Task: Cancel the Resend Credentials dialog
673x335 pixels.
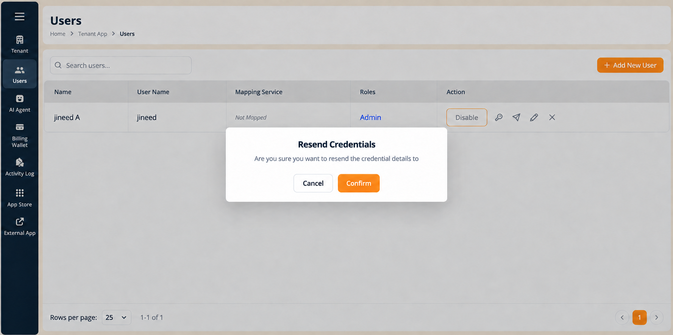Action: (x=313, y=183)
